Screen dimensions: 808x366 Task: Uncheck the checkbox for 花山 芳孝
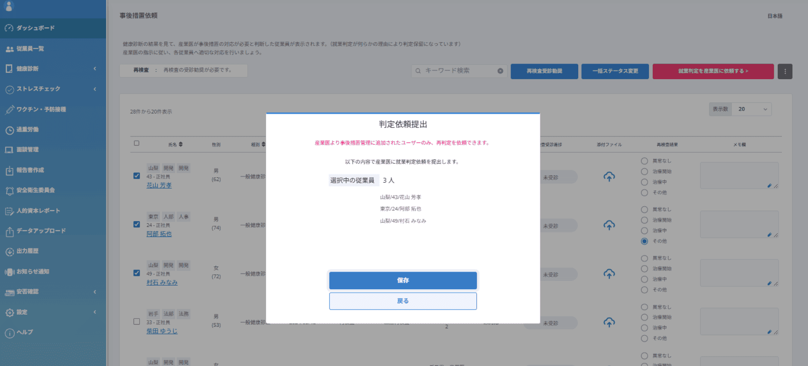(136, 176)
